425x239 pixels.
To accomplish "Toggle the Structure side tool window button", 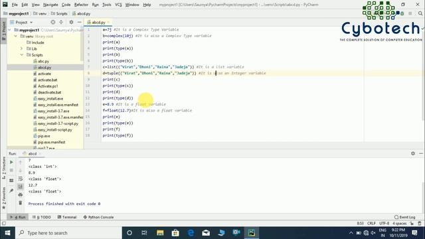I will 3,168.
